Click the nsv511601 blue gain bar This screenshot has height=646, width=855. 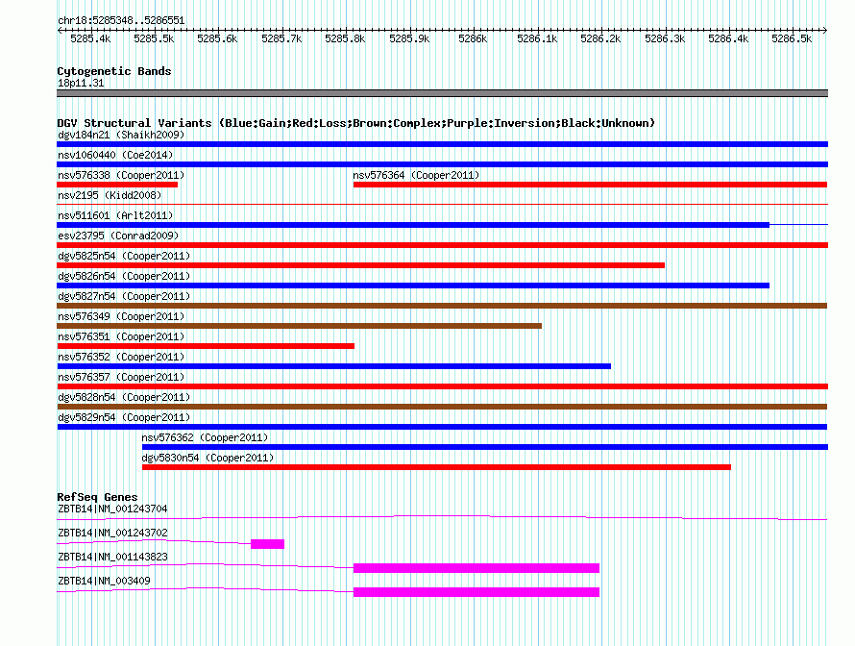click(413, 225)
